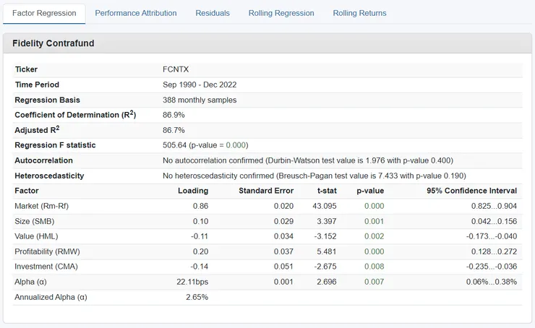The height and width of the screenshot is (328, 535).
Task: Click the Standard Error column header
Action: coord(266,191)
